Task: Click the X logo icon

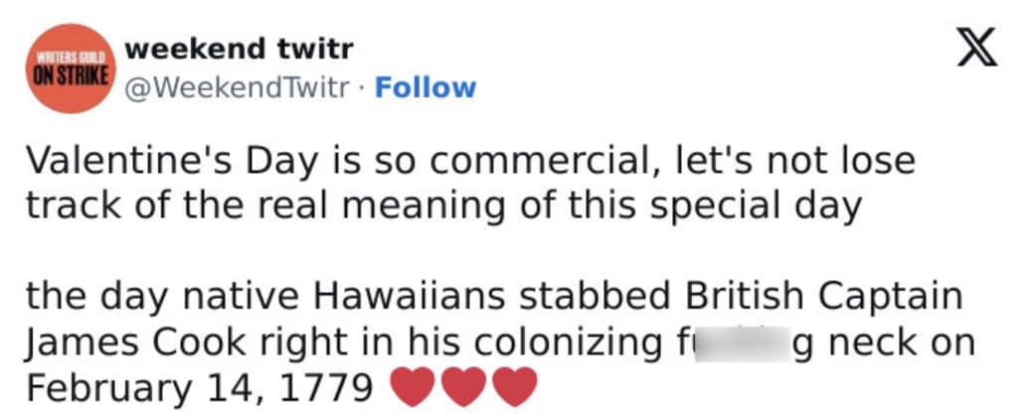Action: click(975, 49)
